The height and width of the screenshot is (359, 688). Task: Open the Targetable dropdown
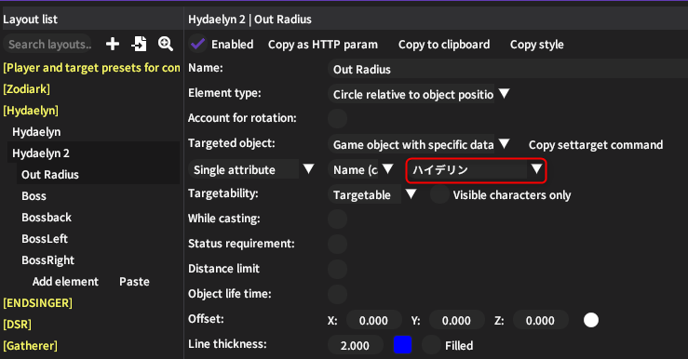(x=372, y=194)
